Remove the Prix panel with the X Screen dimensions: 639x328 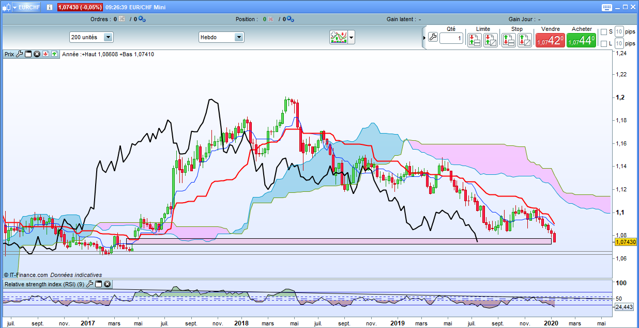[x=37, y=54]
